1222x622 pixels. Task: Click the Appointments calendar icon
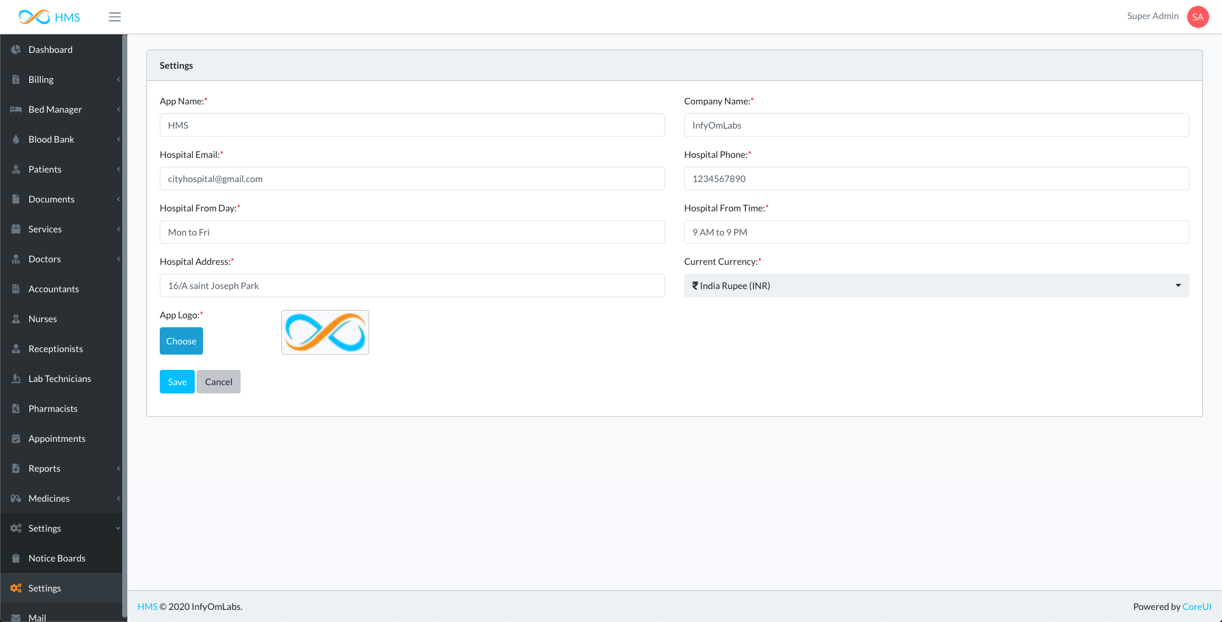click(x=16, y=439)
